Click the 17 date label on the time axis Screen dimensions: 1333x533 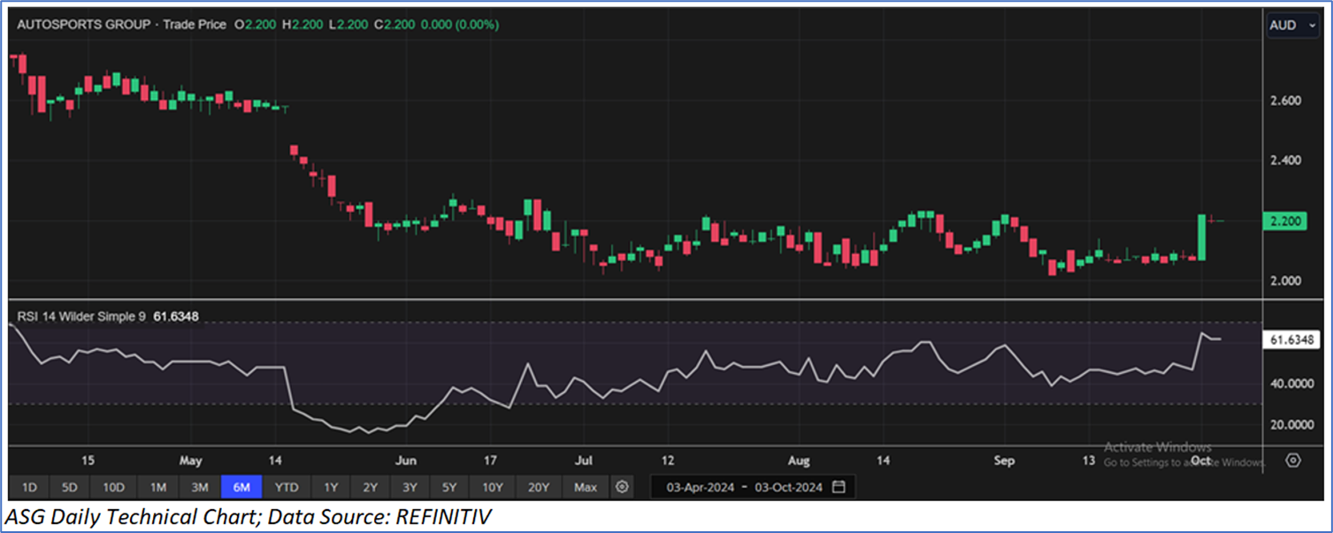coord(490,461)
